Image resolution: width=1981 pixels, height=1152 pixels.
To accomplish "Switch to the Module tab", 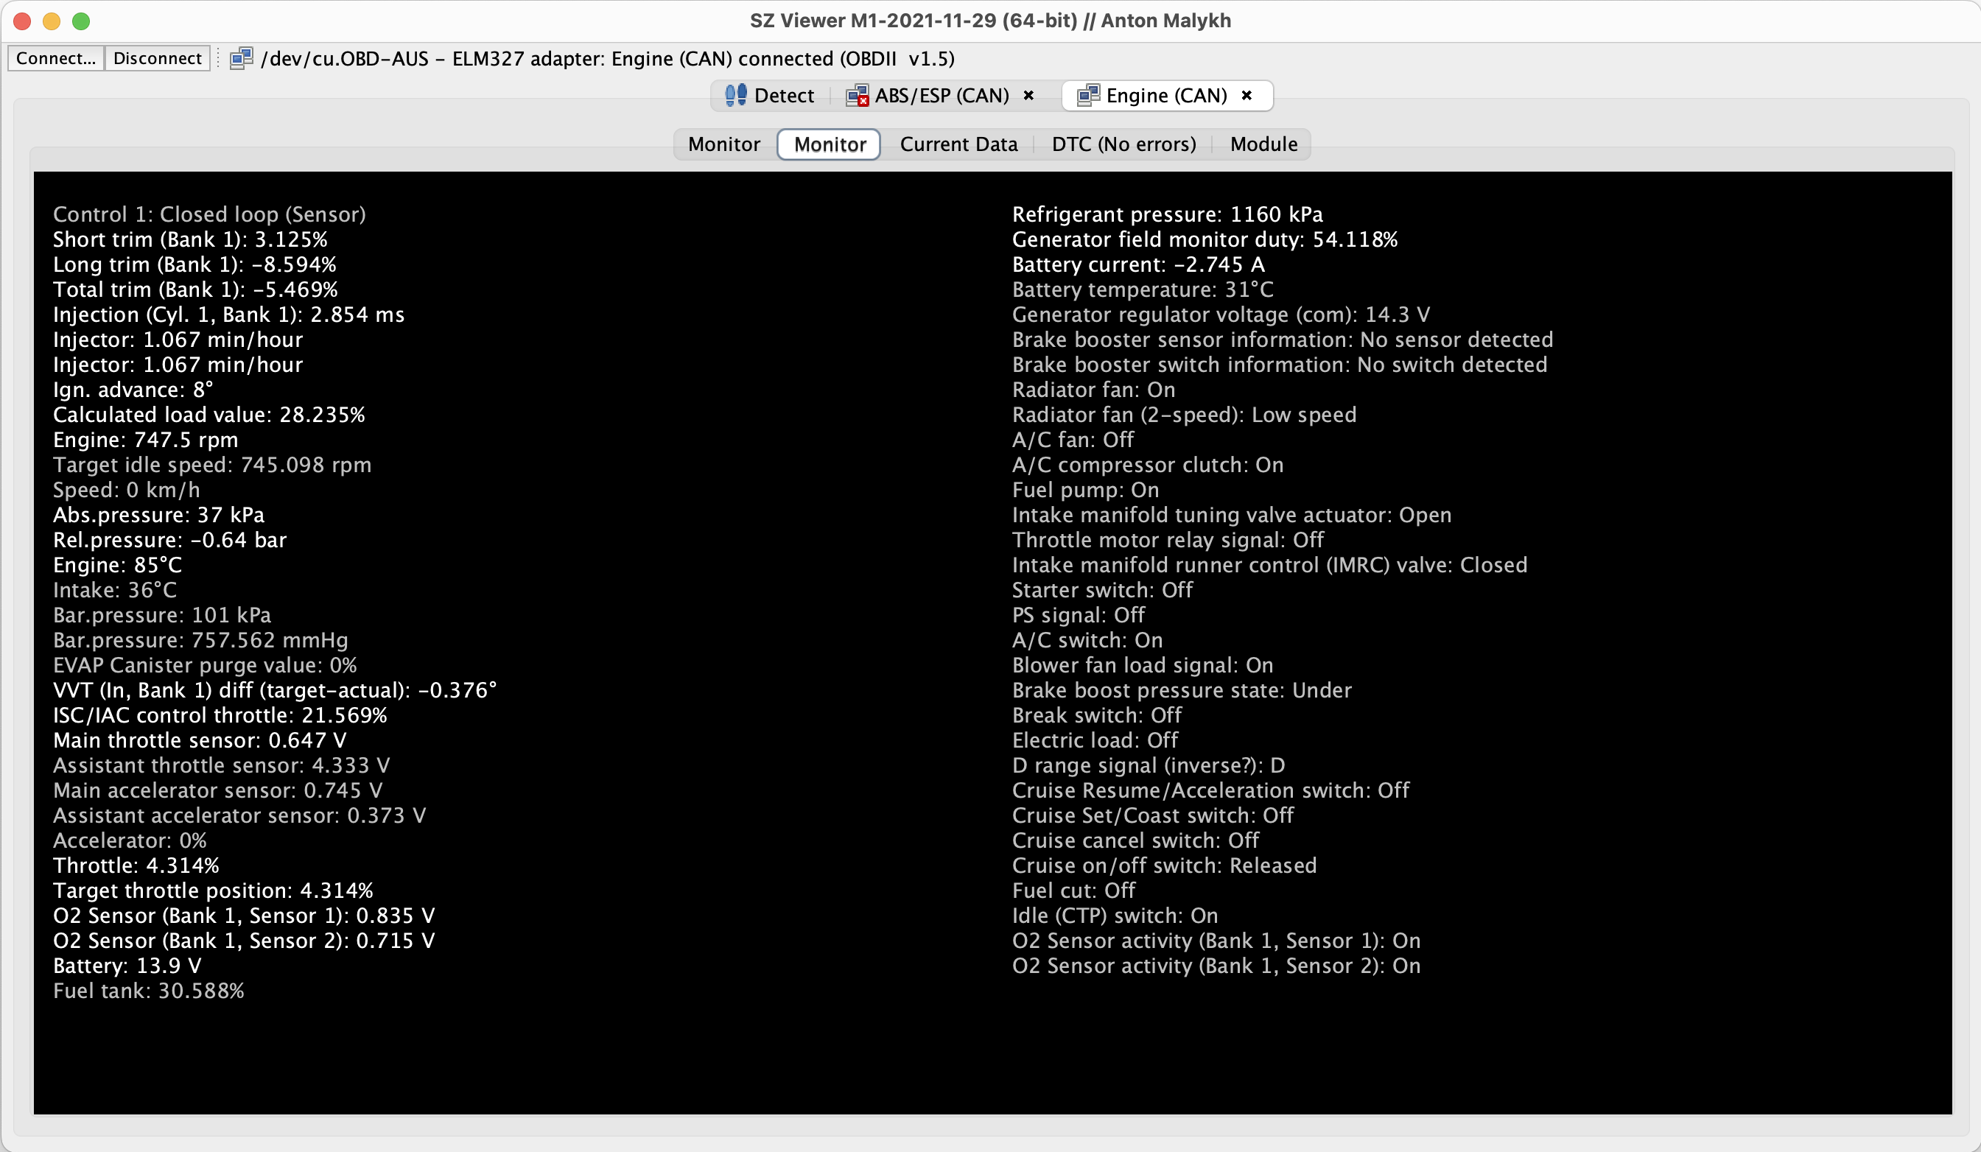I will click(1263, 144).
